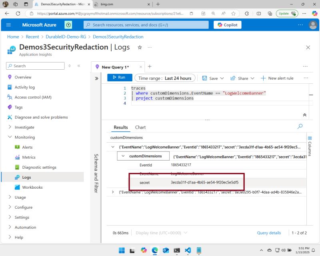Screen dimensions: 320x256
Task: Open the Share dropdown
Action: [242, 78]
